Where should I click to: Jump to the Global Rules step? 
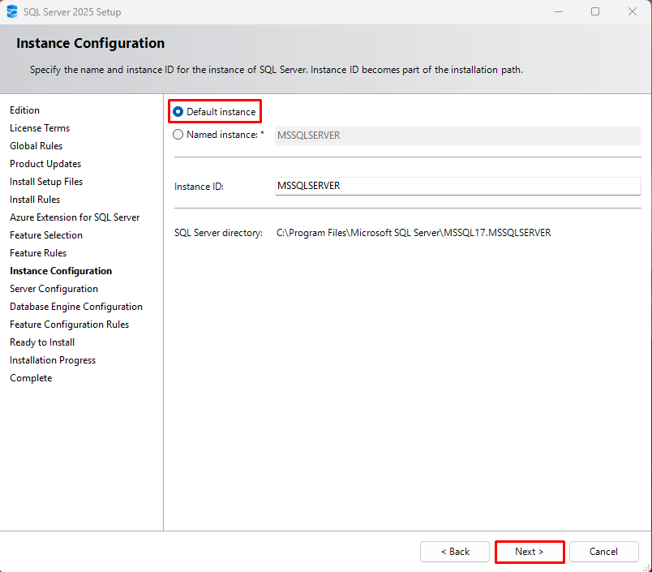36,146
